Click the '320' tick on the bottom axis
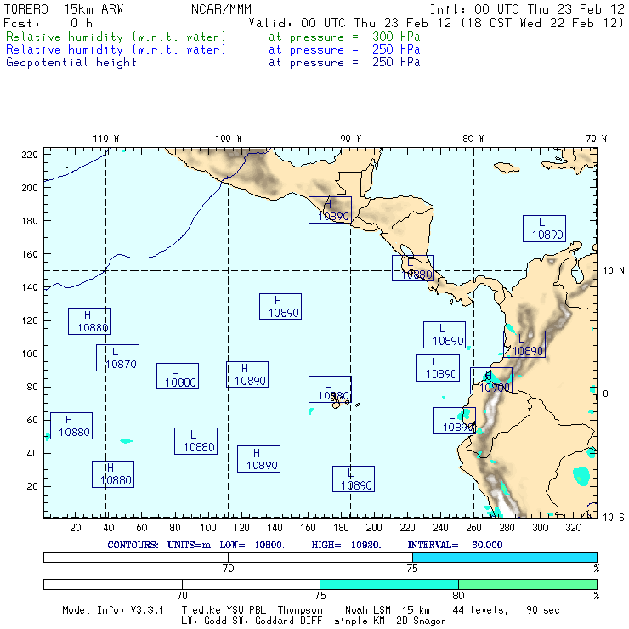 [573, 528]
